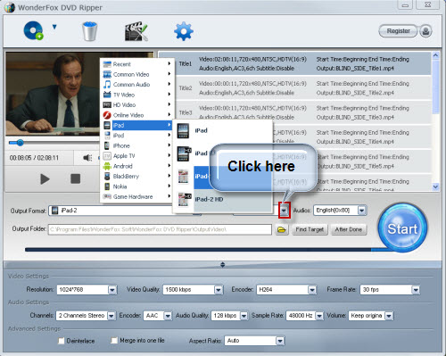The width and height of the screenshot is (446, 356).
Task: Click the Register button
Action: pyautogui.click(x=398, y=31)
